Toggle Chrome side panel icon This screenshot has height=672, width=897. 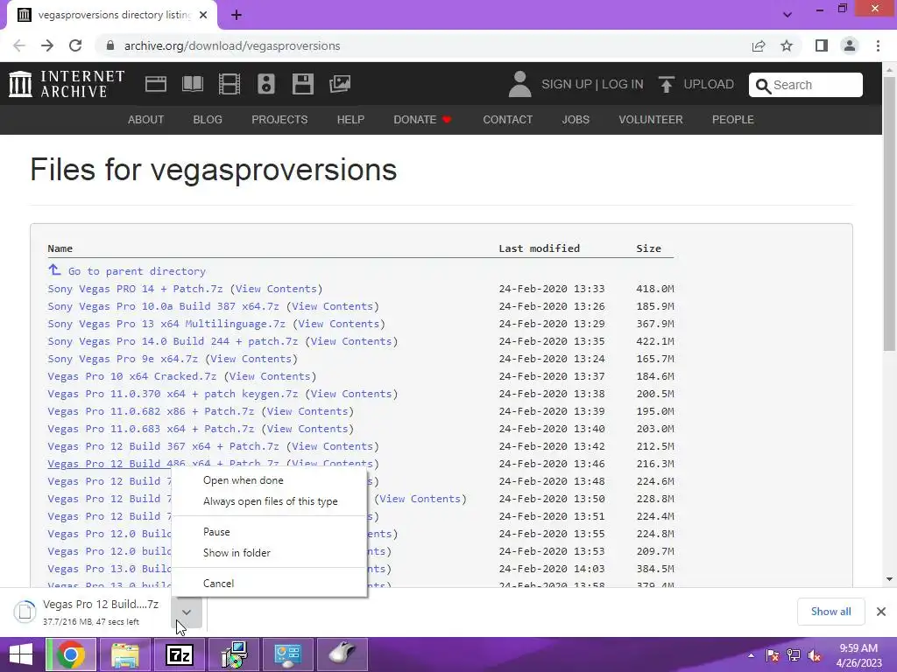822,45
